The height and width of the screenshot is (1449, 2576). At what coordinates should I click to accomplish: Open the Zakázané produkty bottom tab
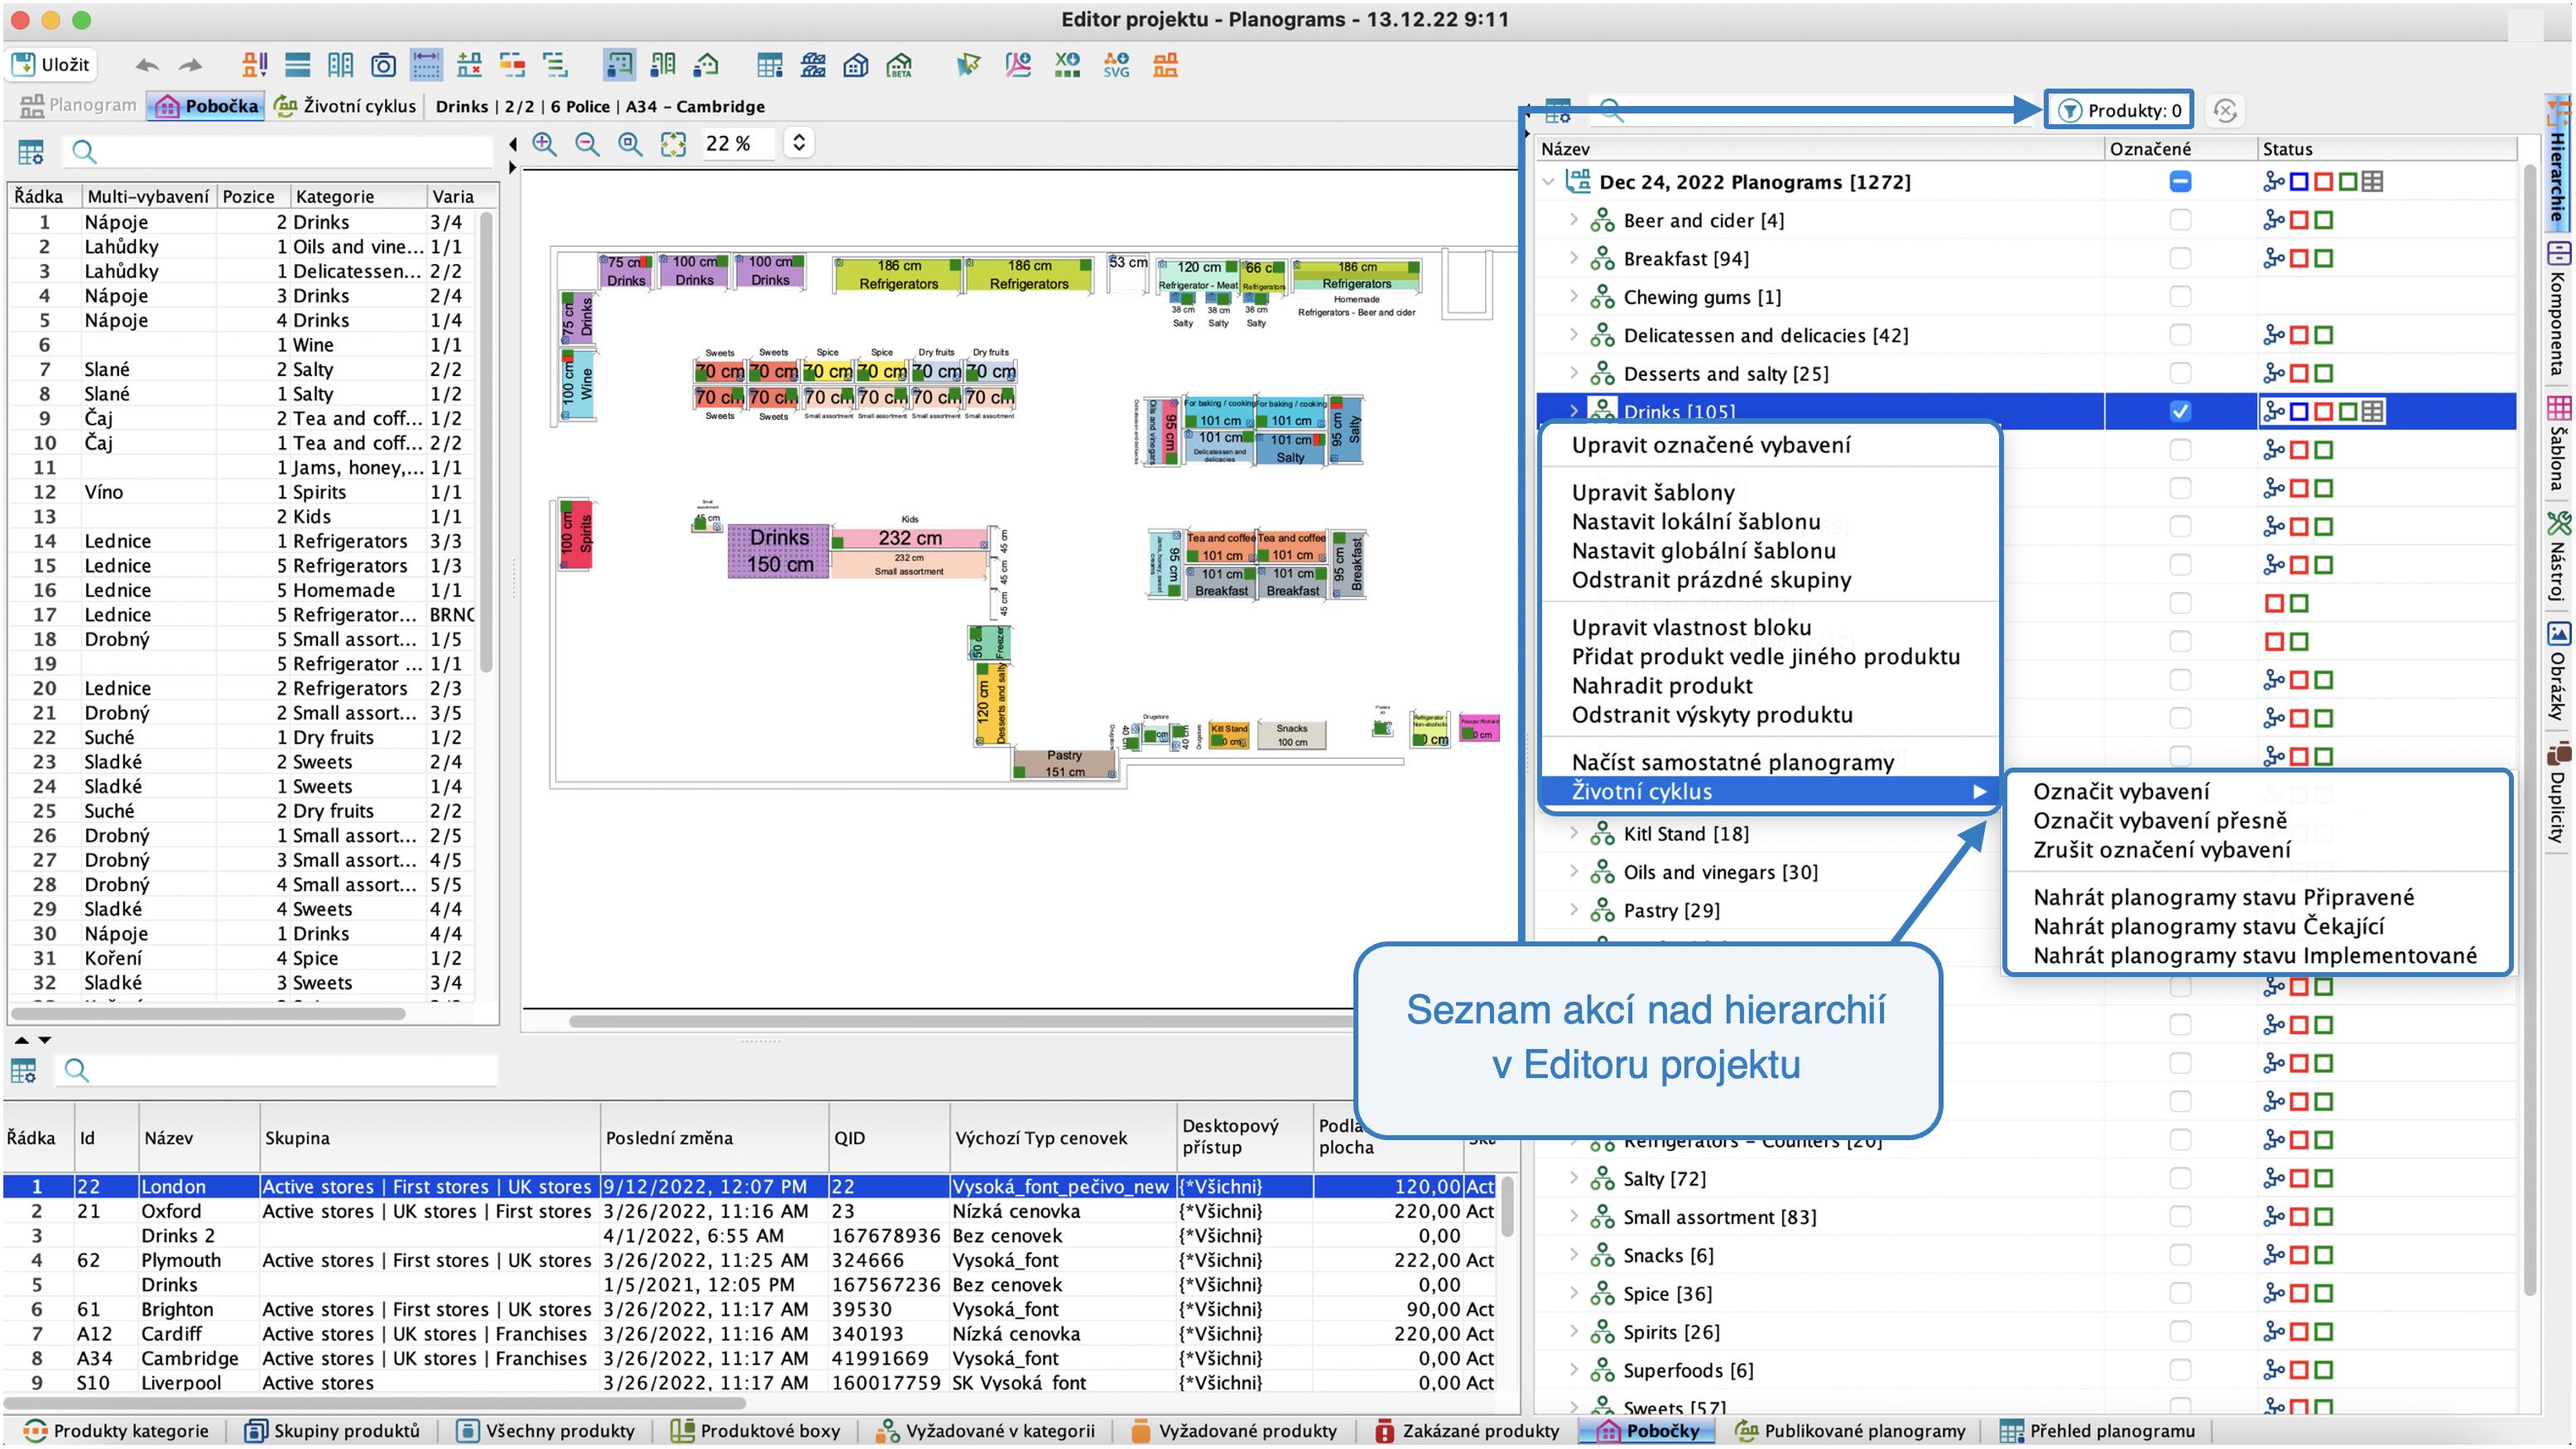(x=1467, y=1430)
